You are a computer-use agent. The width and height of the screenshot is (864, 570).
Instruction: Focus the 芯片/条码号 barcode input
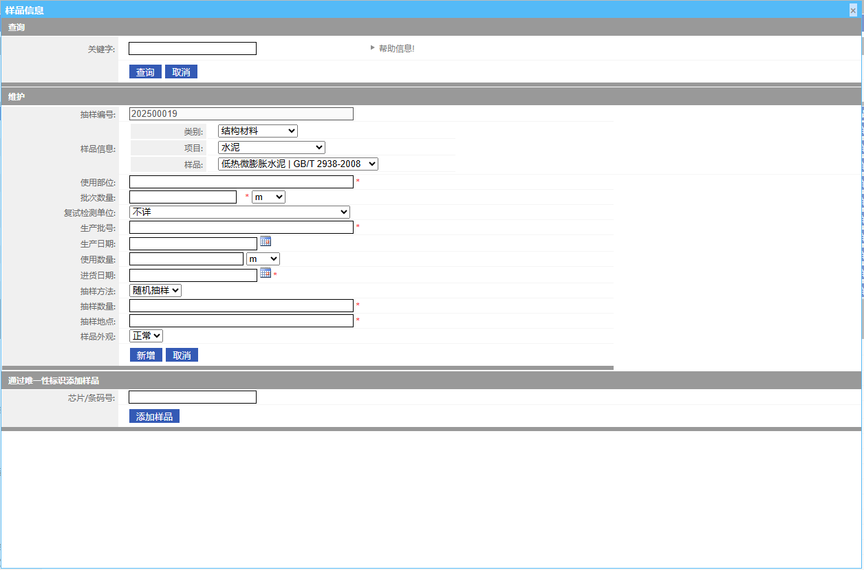click(193, 397)
